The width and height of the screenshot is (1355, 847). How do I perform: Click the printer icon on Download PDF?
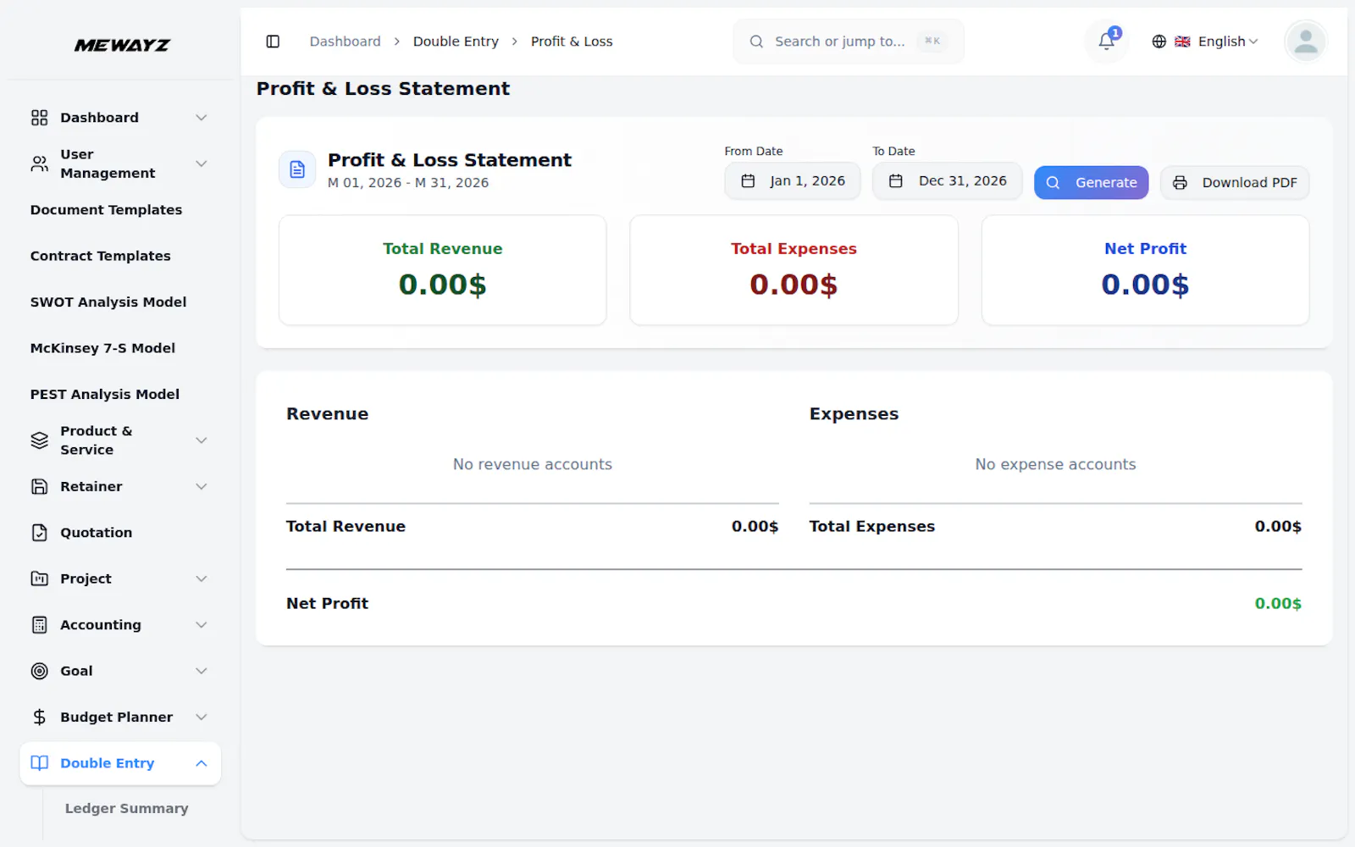click(x=1180, y=183)
